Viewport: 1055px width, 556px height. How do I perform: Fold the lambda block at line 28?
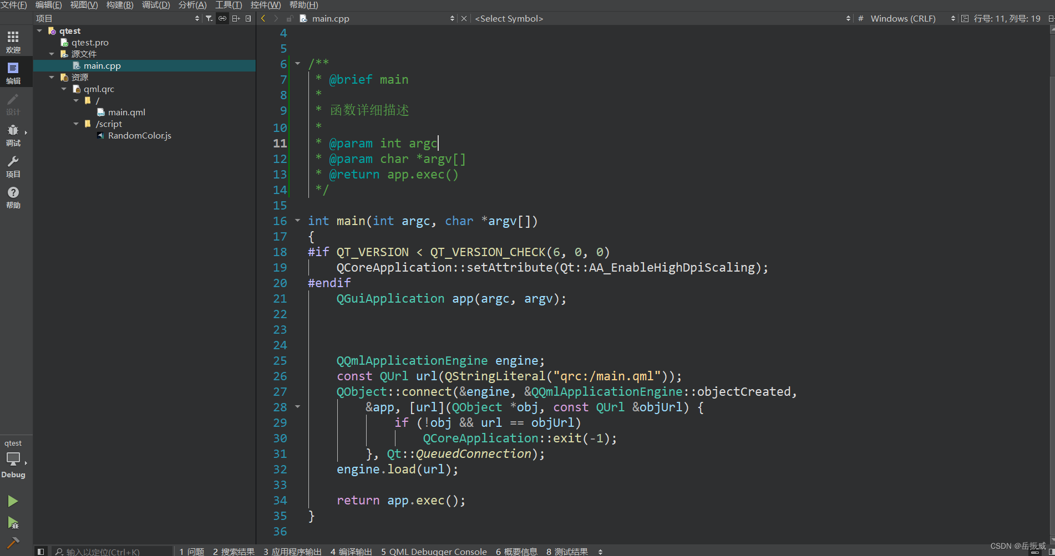298,406
